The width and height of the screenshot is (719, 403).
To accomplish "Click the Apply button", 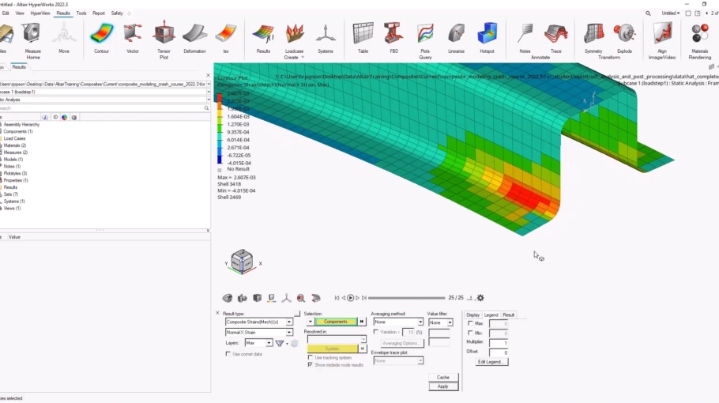I will (x=443, y=386).
